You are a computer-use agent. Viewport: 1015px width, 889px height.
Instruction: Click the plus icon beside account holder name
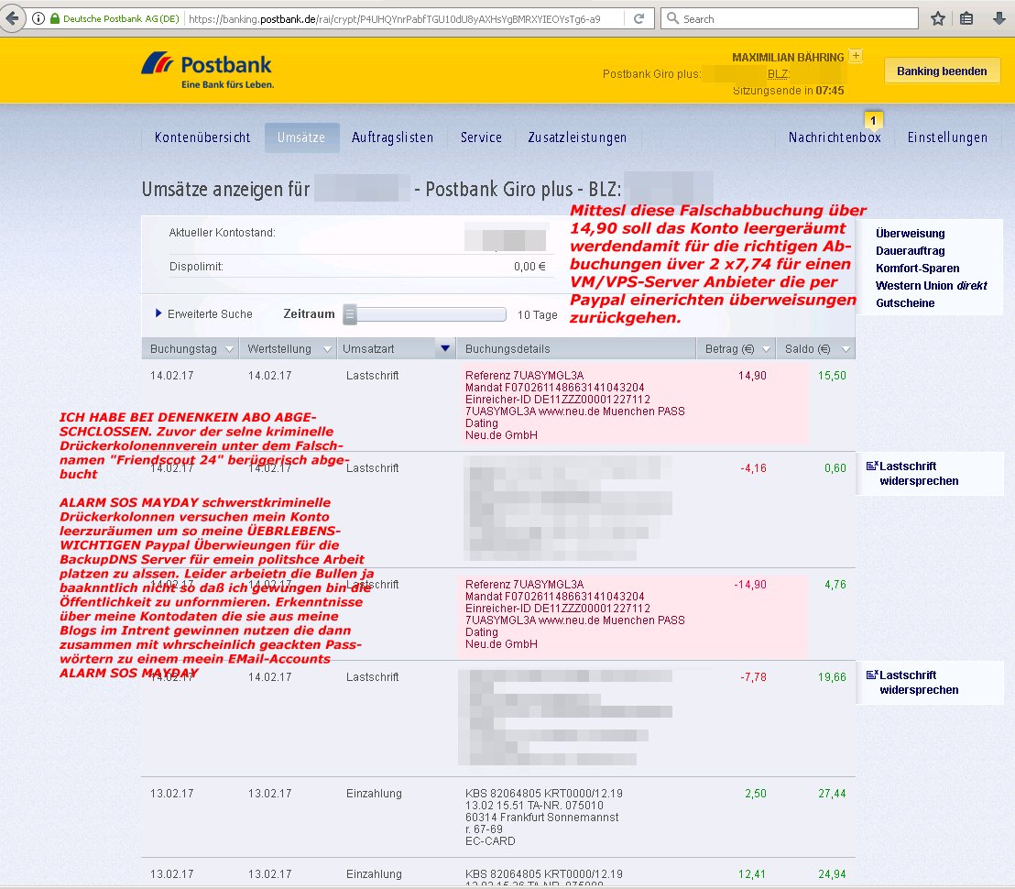click(x=856, y=56)
